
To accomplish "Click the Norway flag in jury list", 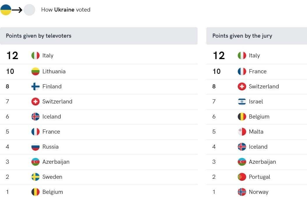I will (242, 192).
